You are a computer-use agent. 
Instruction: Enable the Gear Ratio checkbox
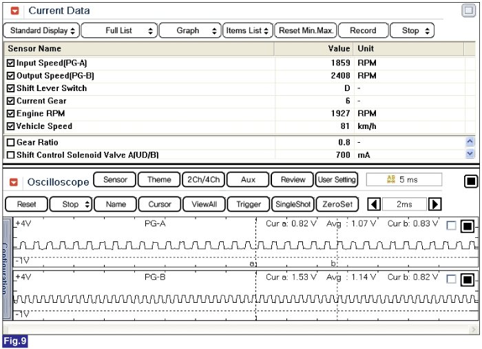point(10,141)
